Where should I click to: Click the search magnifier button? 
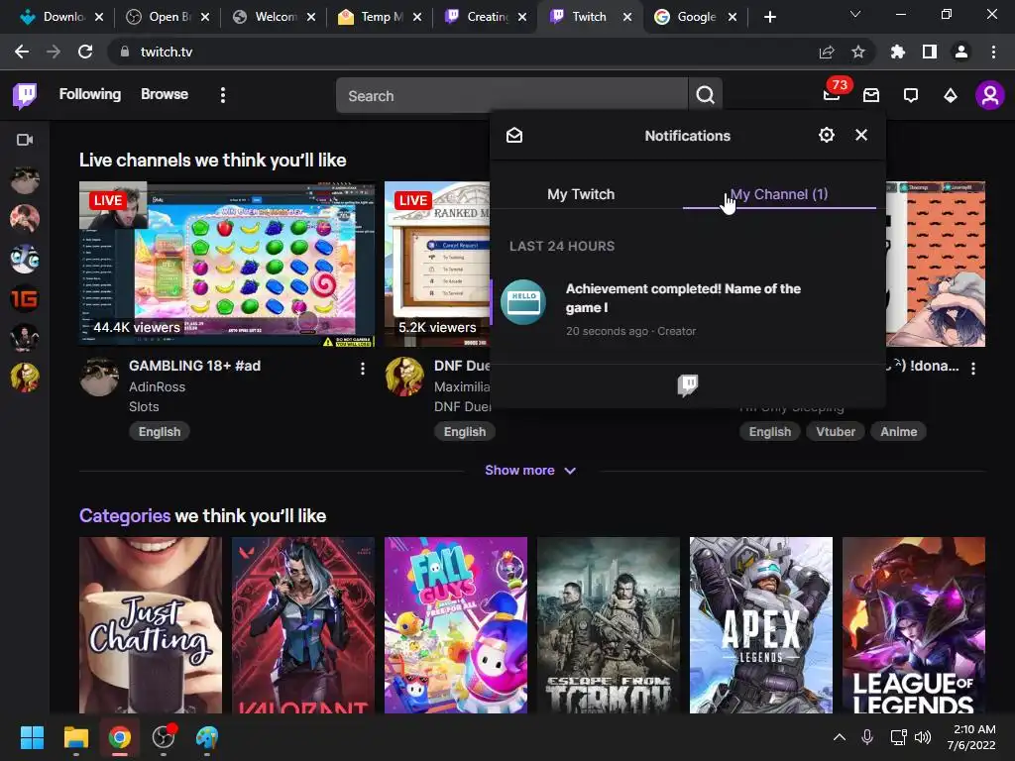coord(705,96)
